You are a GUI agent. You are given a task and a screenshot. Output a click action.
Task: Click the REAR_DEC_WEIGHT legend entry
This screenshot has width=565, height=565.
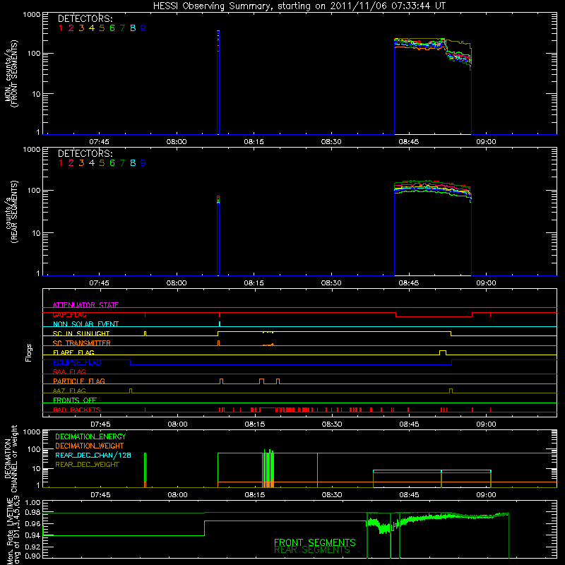[87, 465]
